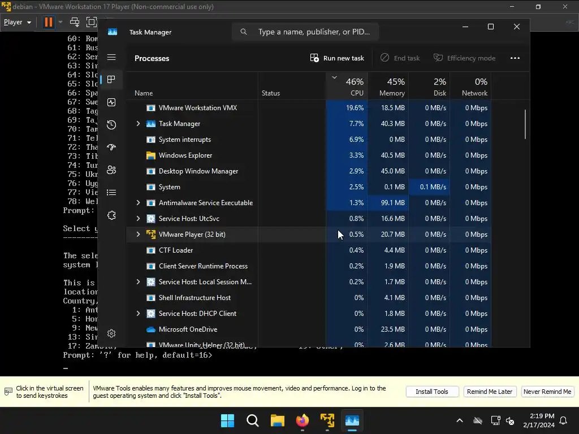Click 19.6% CPU value cell
579x434 pixels.
coord(347,108)
